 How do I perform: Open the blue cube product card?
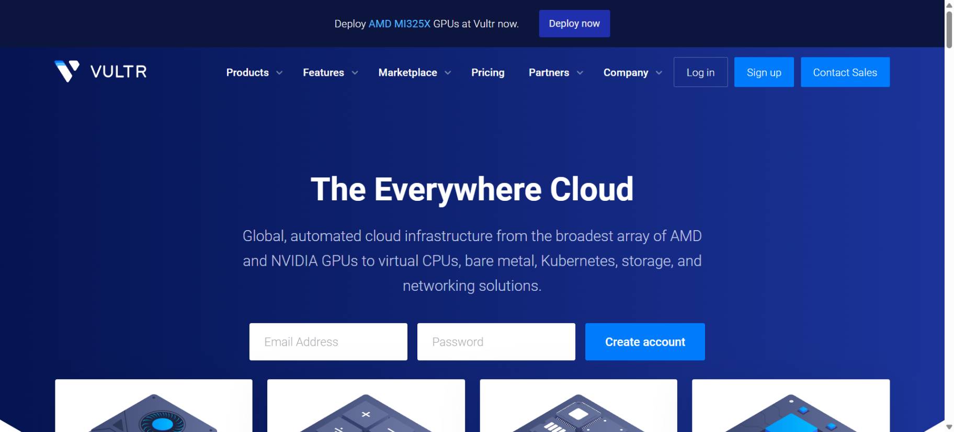[791, 405]
